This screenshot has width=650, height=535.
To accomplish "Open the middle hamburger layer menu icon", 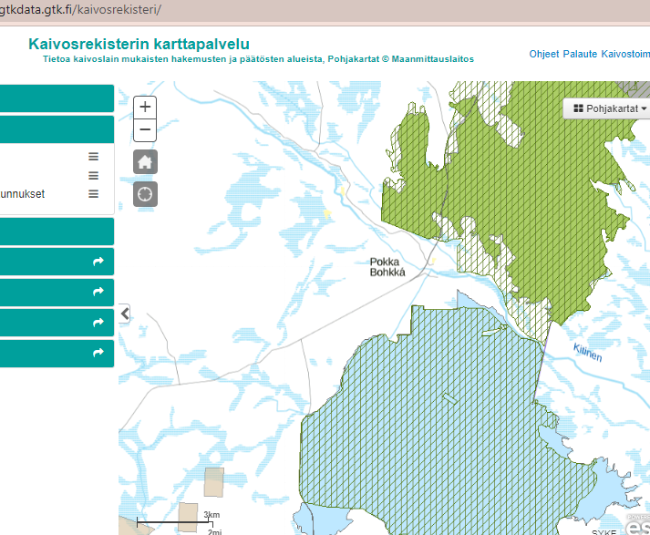I will pyautogui.click(x=93, y=176).
